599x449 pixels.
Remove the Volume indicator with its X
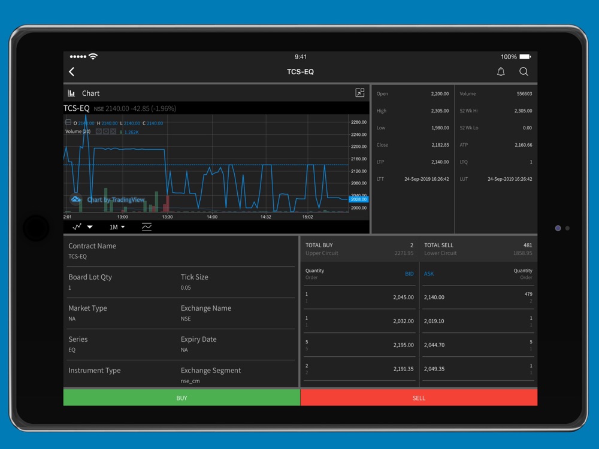(x=113, y=132)
